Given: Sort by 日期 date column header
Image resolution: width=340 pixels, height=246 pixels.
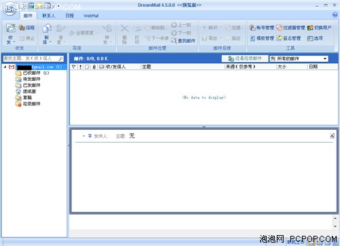Looking at the screenshot, I should tap(322, 67).
